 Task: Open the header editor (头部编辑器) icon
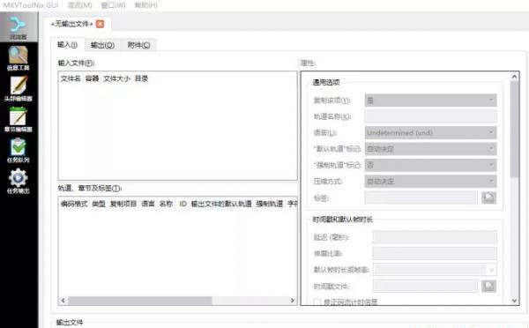(x=19, y=89)
